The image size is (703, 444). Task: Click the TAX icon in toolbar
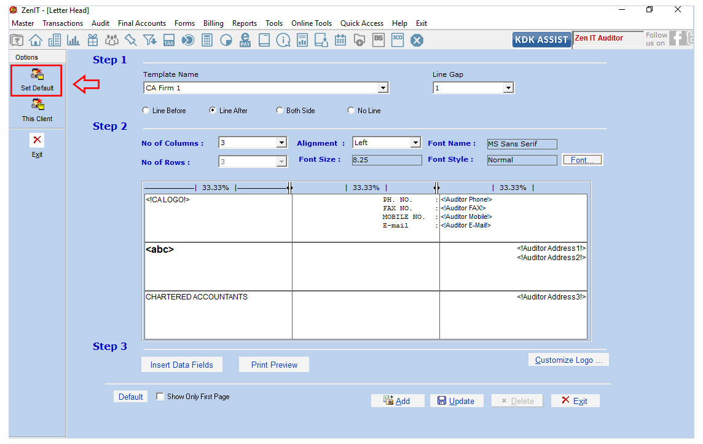tap(169, 40)
